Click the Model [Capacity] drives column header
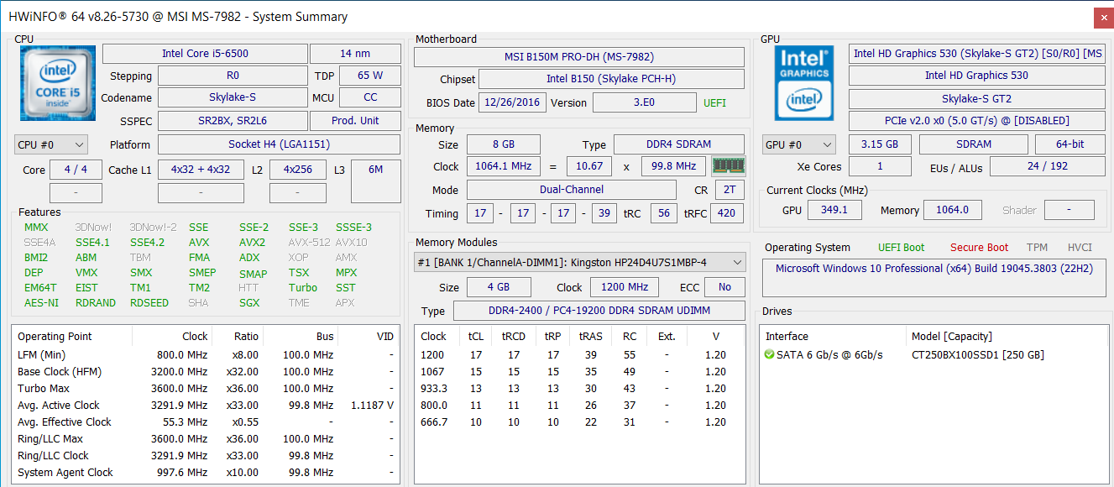The width and height of the screenshot is (1114, 487). pyautogui.click(x=951, y=336)
